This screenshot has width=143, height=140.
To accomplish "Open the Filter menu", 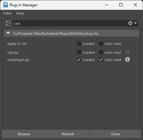I will [x=7, y=13].
